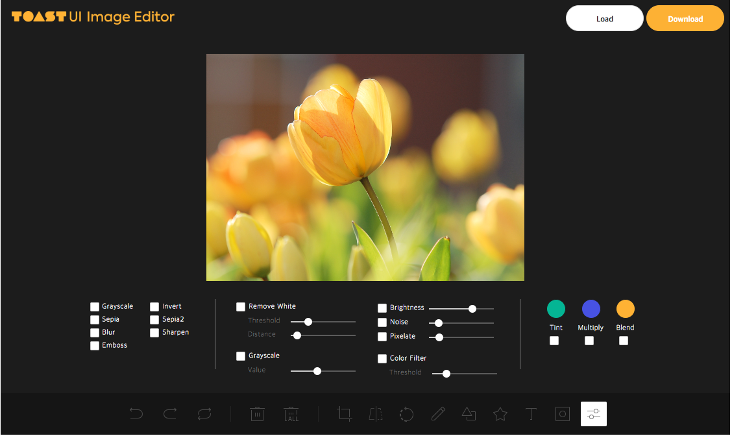Enable the Pixelate effect

tap(382, 336)
